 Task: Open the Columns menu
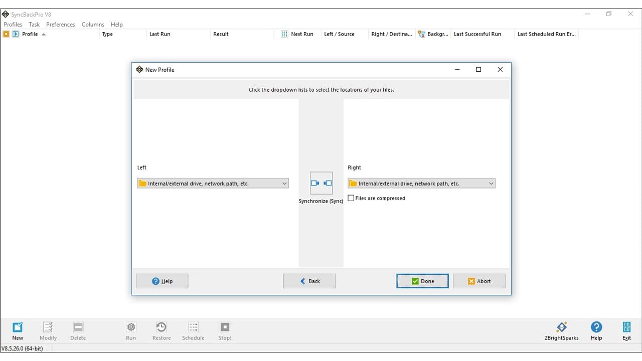tap(93, 24)
